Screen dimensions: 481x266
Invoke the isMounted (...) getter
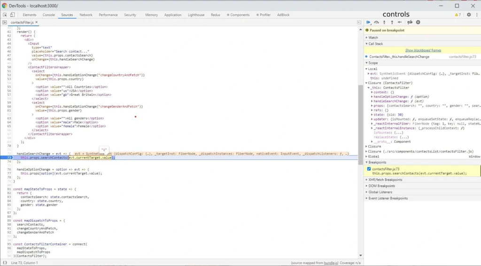[398, 133]
